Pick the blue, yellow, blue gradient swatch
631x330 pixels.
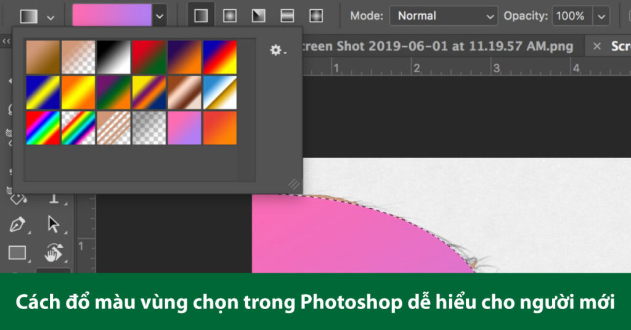tap(43, 92)
